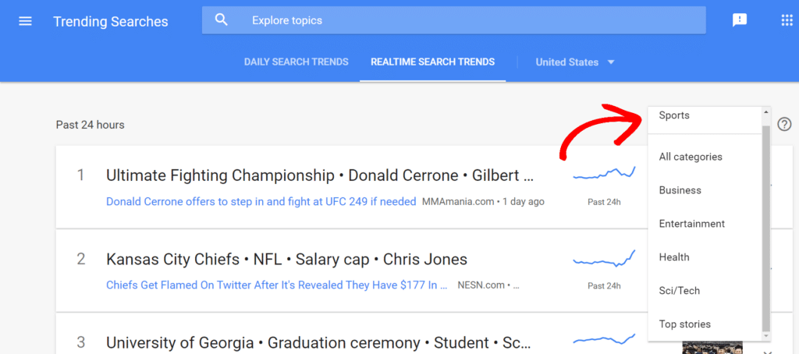Open the hamburger main menu

point(25,21)
